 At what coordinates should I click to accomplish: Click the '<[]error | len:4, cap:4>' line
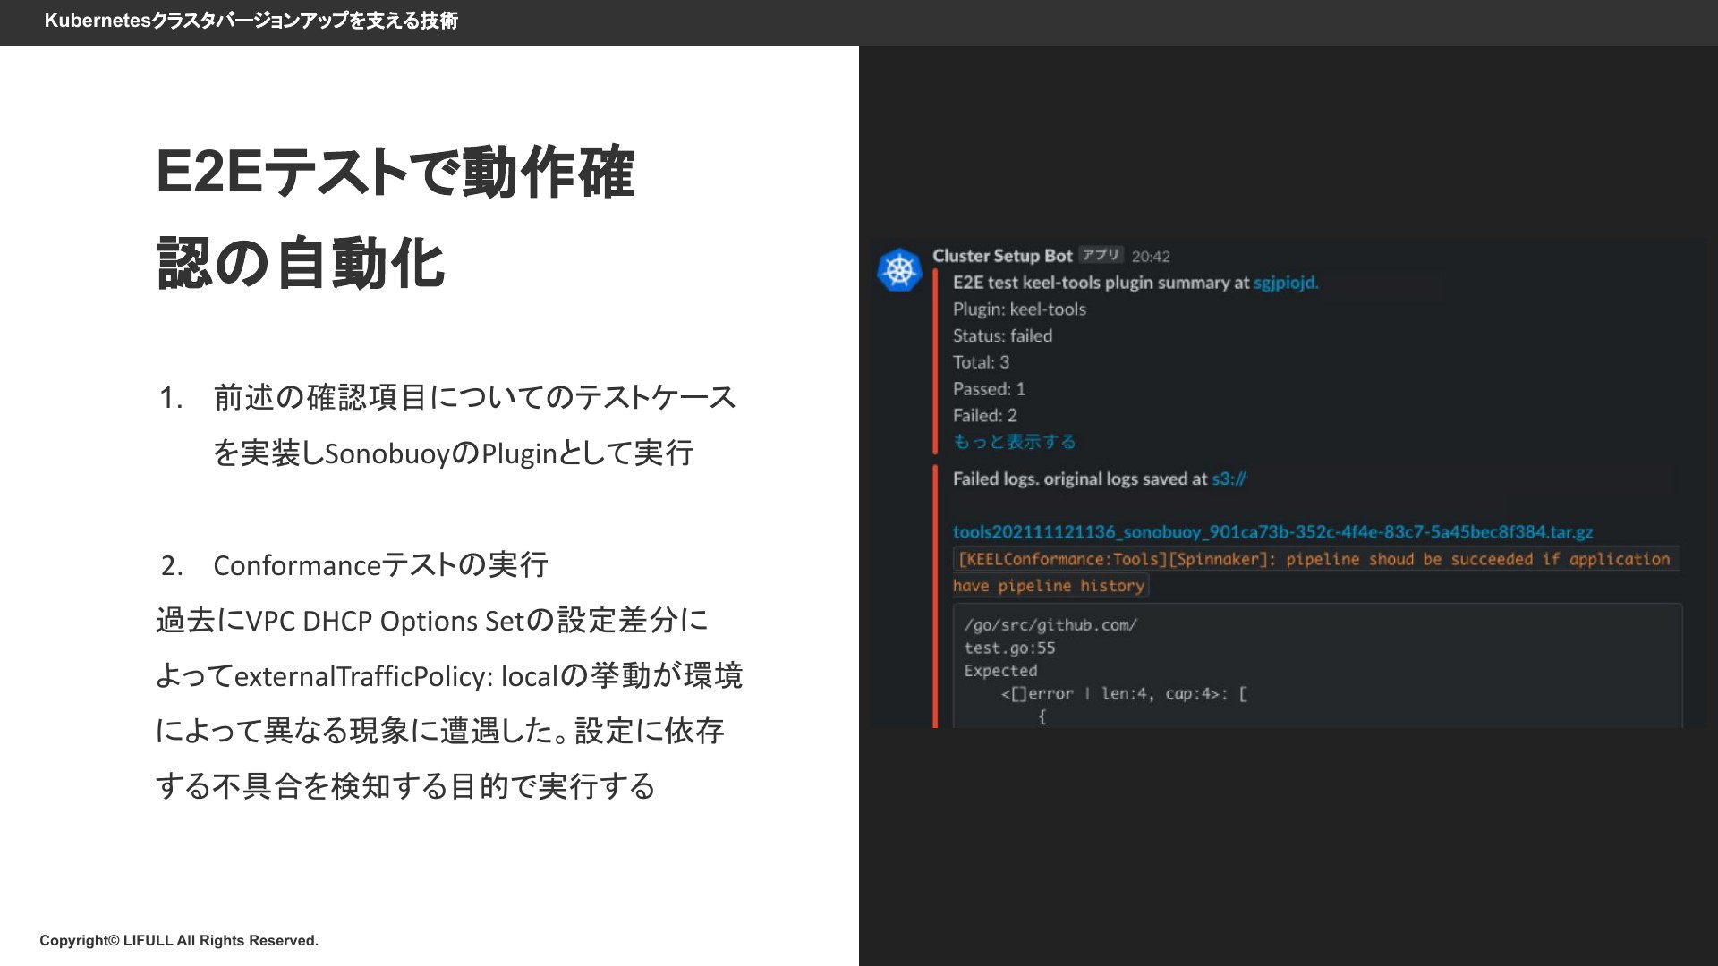coord(1124,694)
